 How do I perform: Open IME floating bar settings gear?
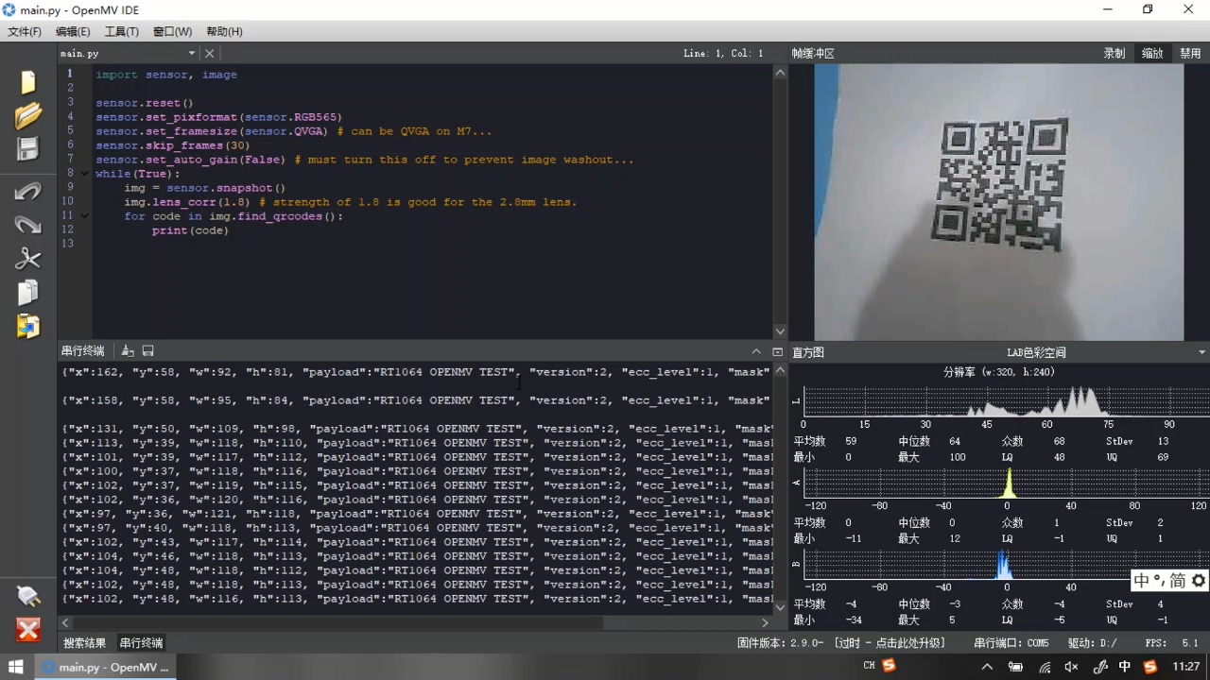click(x=1198, y=581)
